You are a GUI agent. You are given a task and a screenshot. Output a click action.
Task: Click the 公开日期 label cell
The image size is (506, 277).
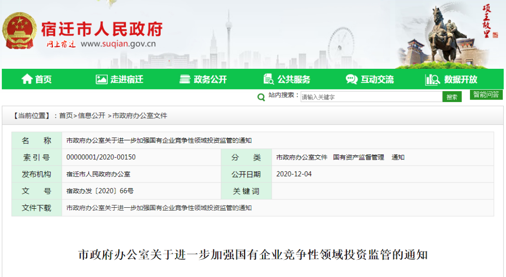[x=246, y=175]
